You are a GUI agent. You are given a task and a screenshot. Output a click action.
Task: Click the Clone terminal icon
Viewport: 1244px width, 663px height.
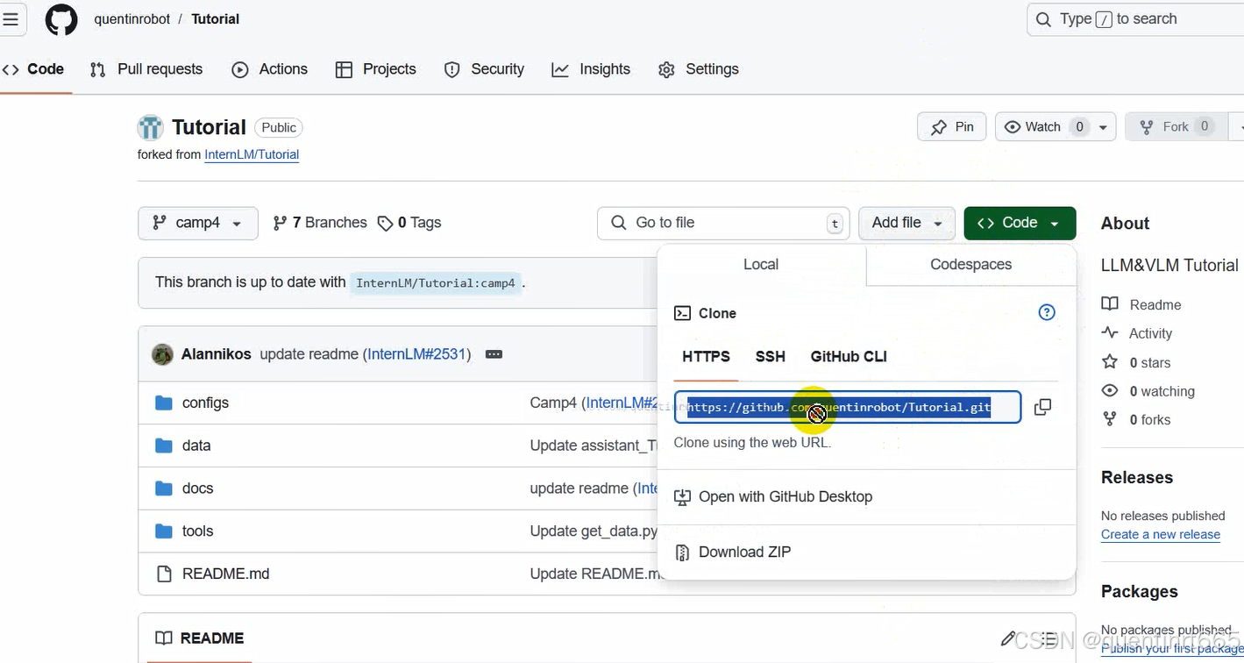pos(682,313)
